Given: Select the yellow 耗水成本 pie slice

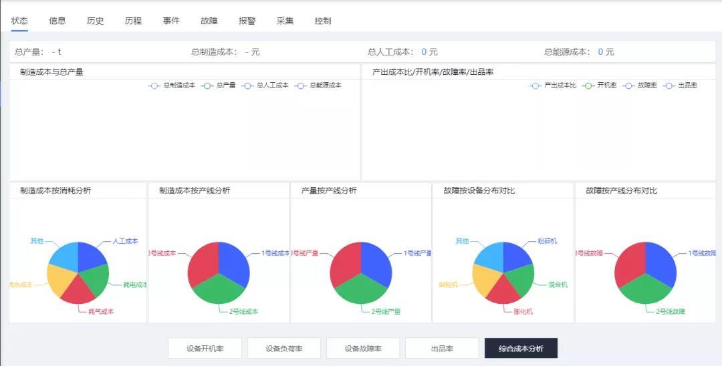Looking at the screenshot, I should tap(60, 281).
